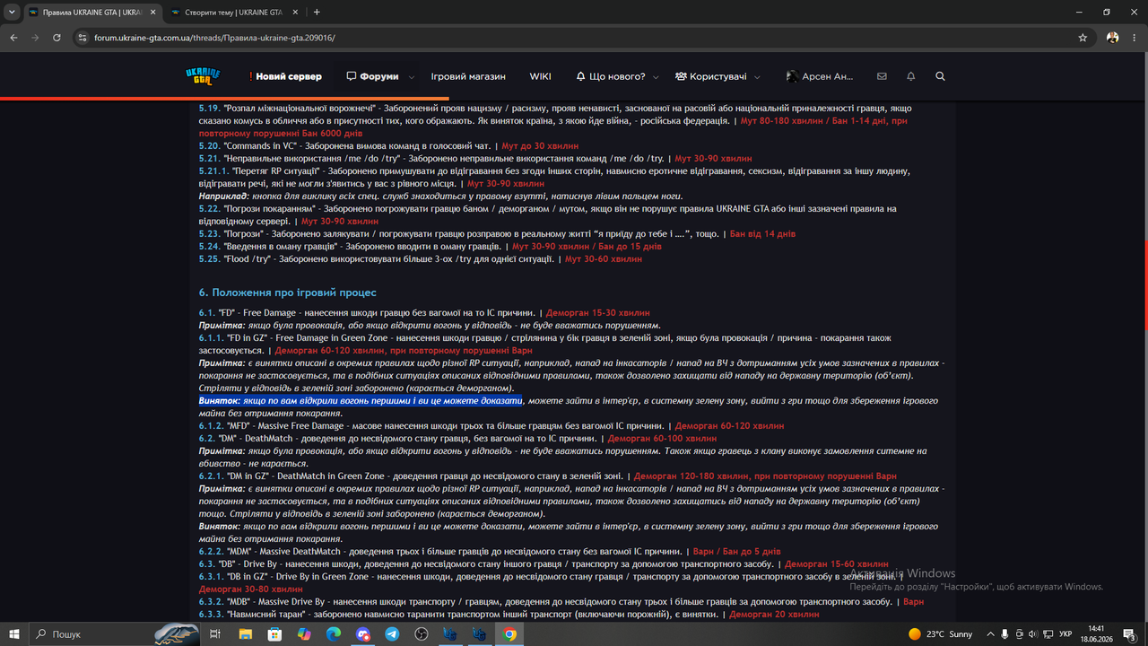Click the highlighted 'Виняток: якщо по вам відкрили' text

361,400
